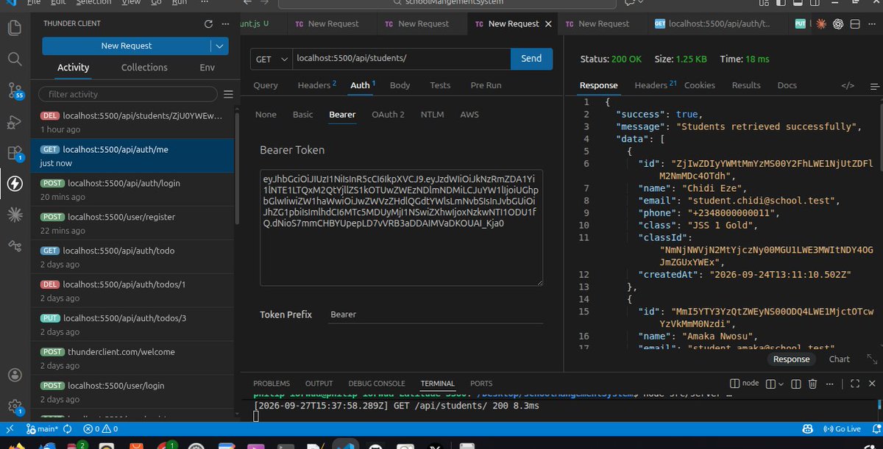Open the request Query tab
The height and width of the screenshot is (449, 883).
tap(266, 85)
